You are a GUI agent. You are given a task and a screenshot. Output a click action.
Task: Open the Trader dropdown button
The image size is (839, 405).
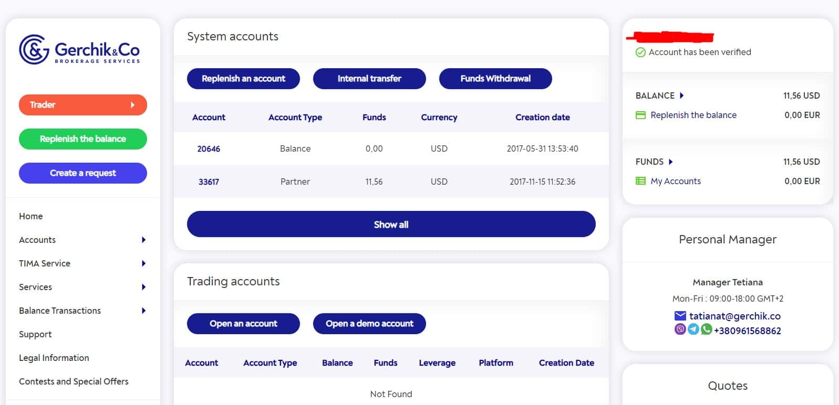[83, 105]
